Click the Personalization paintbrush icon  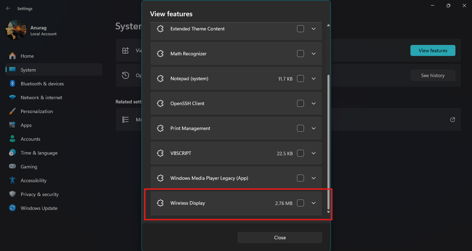coord(12,111)
